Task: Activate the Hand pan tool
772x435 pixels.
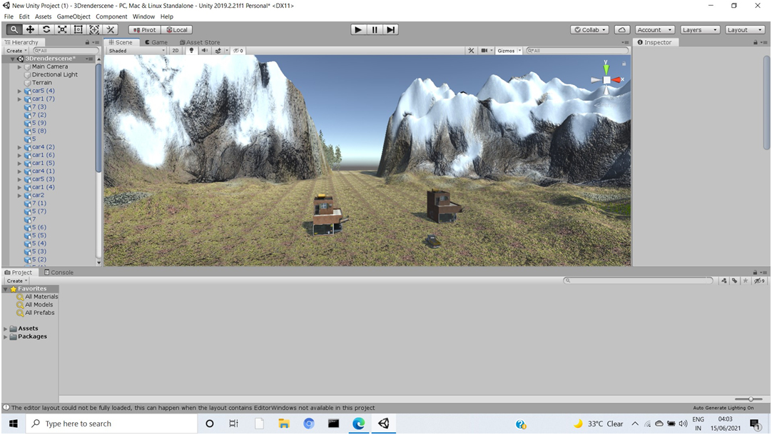Action: click(15, 29)
